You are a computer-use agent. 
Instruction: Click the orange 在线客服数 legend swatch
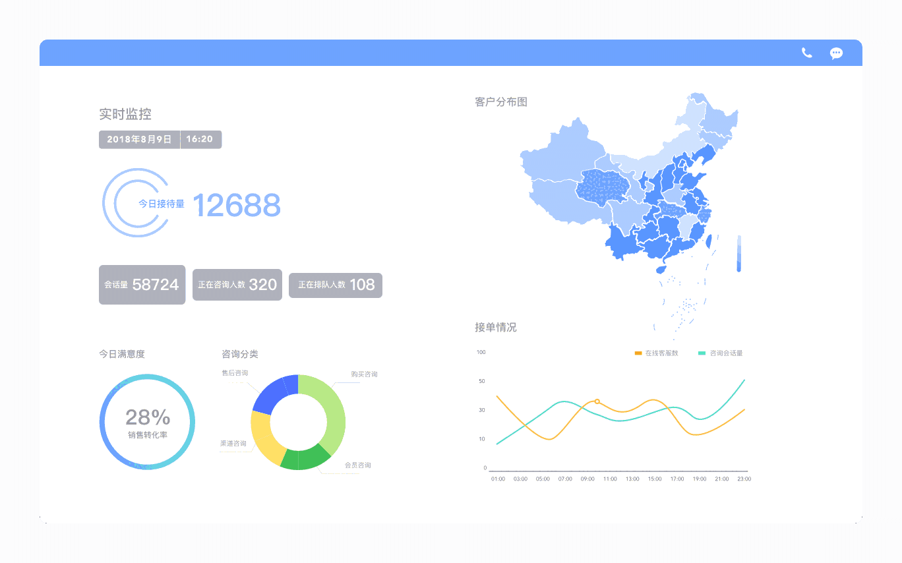click(x=638, y=353)
